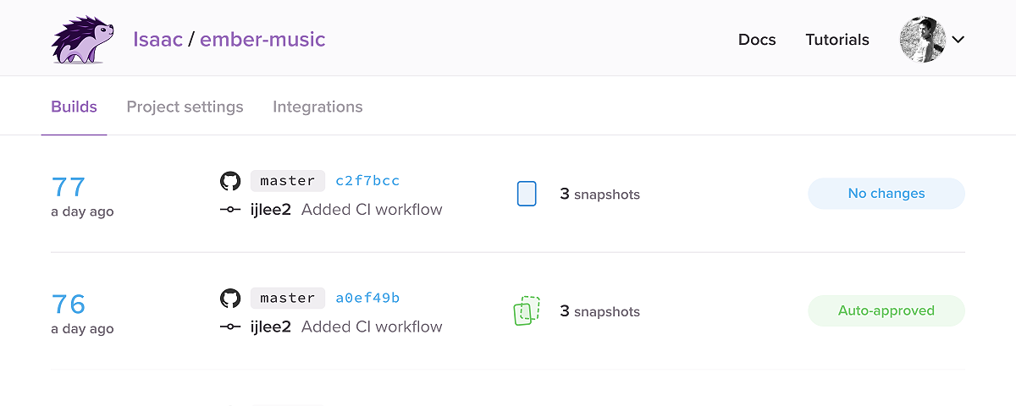Viewport: 1016px width, 406px height.
Task: Open the Integrations tab
Action: click(317, 107)
